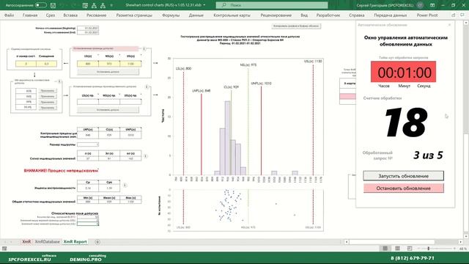Image resolution: width=469 pixels, height=264 pixels.
Task: Click the Save icon in the title bar
Action: 53,5
